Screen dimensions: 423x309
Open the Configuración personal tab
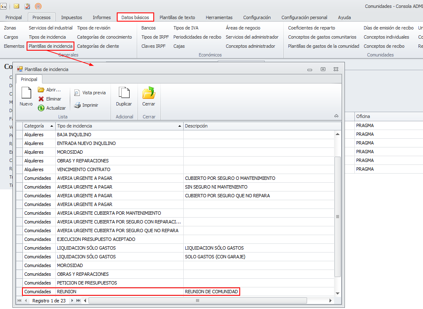(x=304, y=17)
